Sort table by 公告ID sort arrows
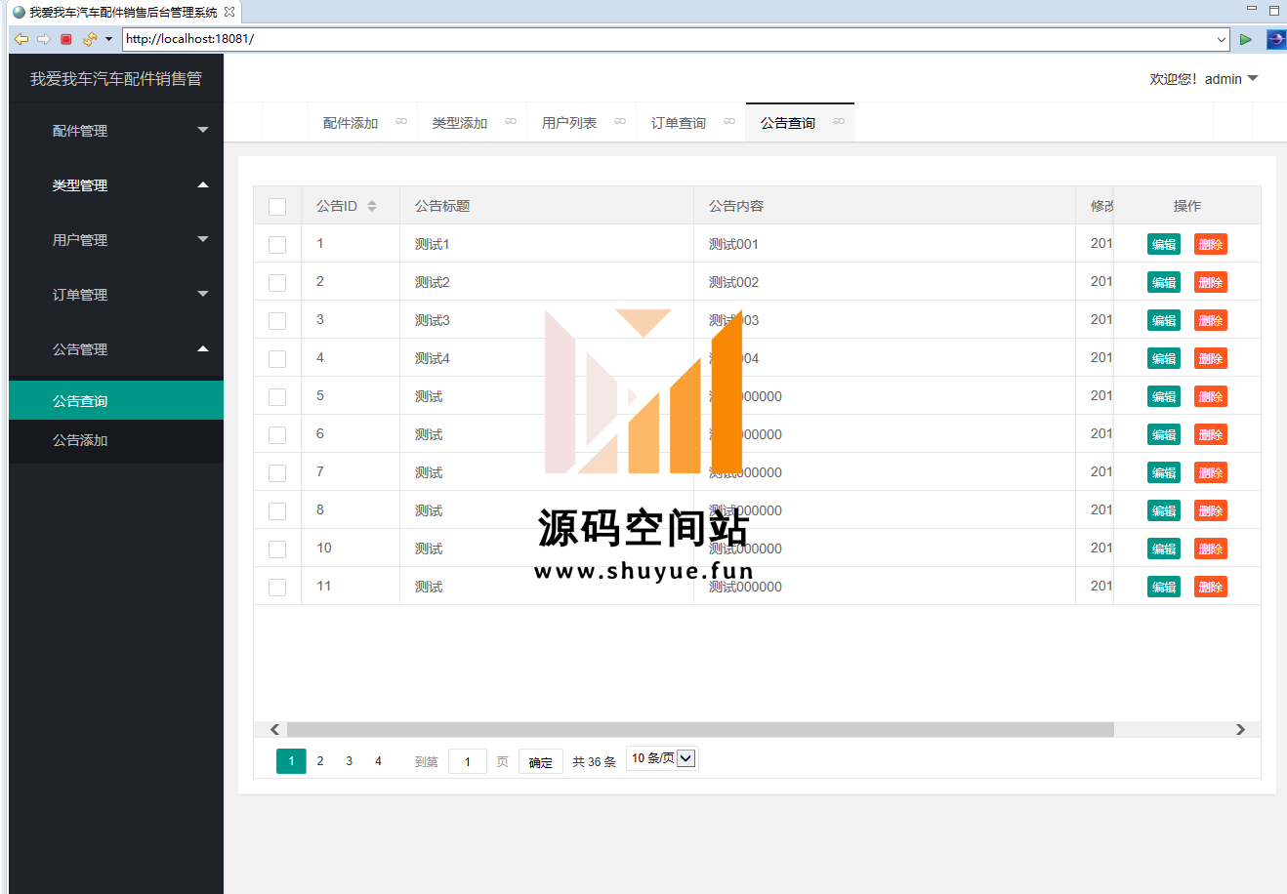This screenshot has width=1287, height=894. coord(372,206)
